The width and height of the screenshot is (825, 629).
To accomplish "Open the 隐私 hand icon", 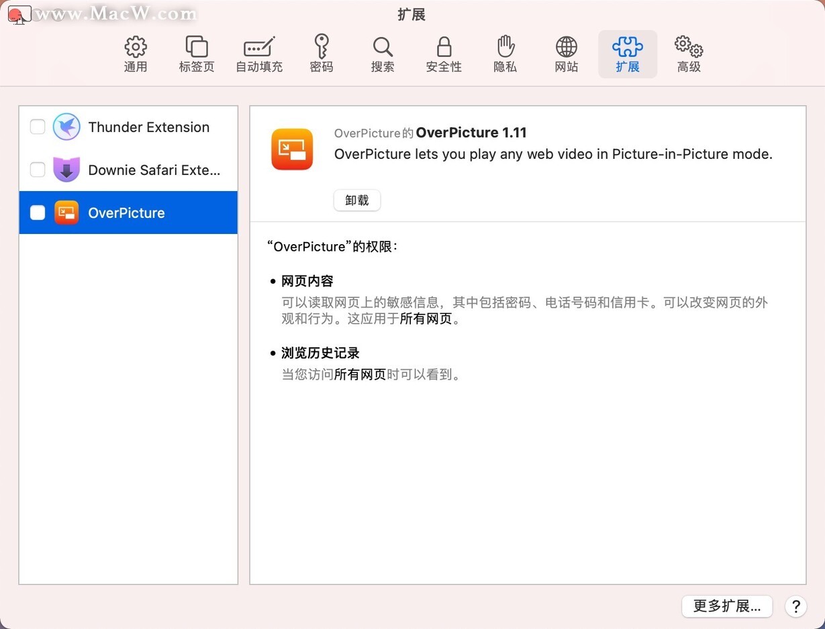I will (505, 46).
